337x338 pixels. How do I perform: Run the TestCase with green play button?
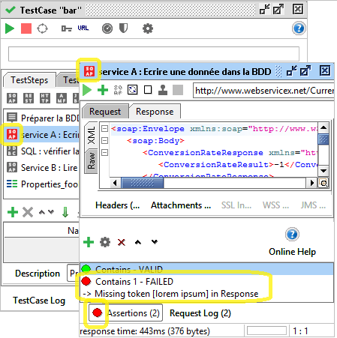tap(10, 28)
